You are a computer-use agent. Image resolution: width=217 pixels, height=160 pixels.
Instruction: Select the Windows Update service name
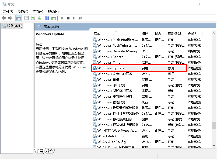point(111,68)
